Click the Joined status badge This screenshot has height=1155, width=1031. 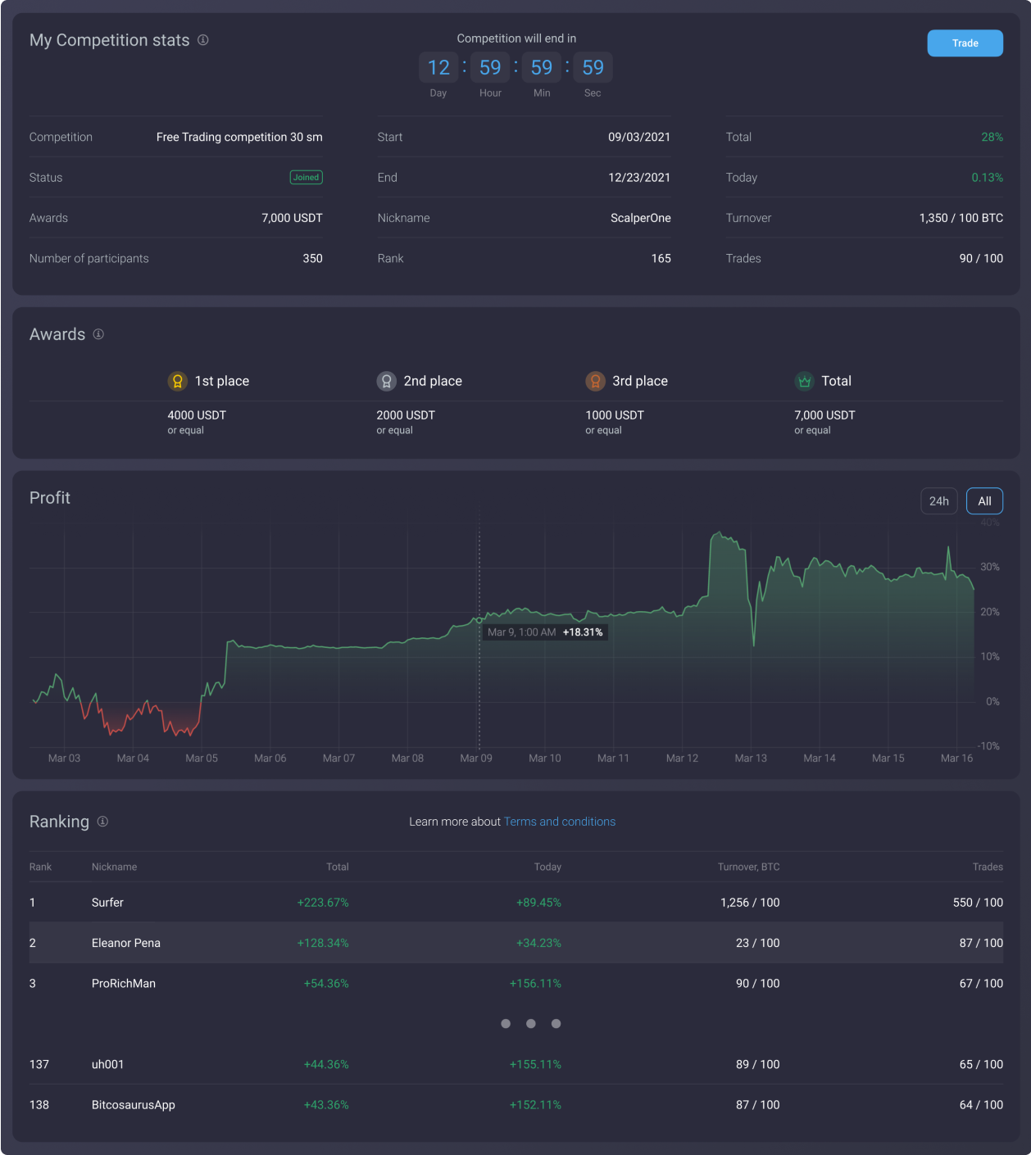(x=306, y=177)
